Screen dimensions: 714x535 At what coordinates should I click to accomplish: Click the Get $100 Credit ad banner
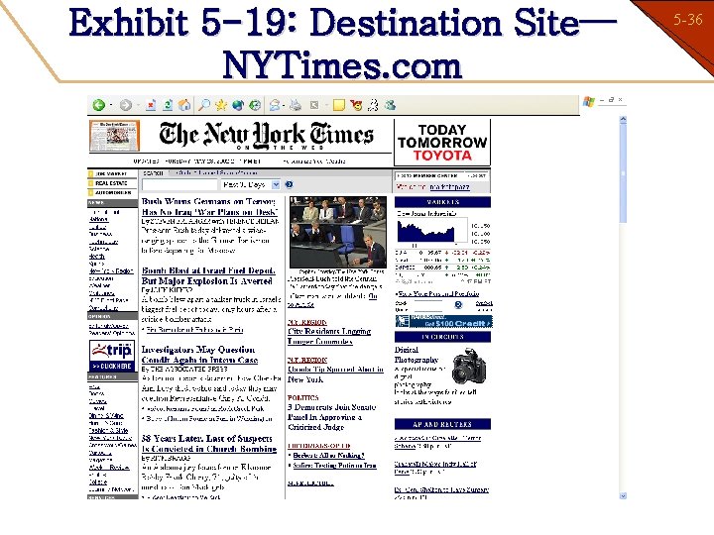coord(444,321)
